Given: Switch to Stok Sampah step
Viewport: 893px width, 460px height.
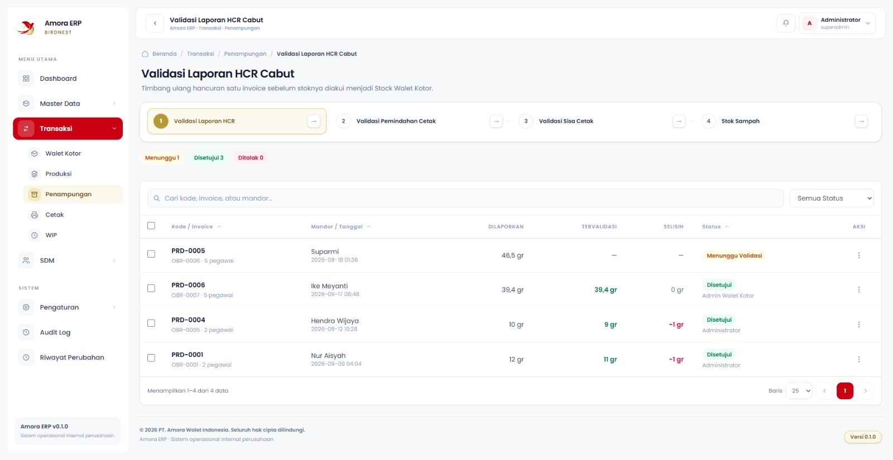Looking at the screenshot, I should tap(785, 121).
